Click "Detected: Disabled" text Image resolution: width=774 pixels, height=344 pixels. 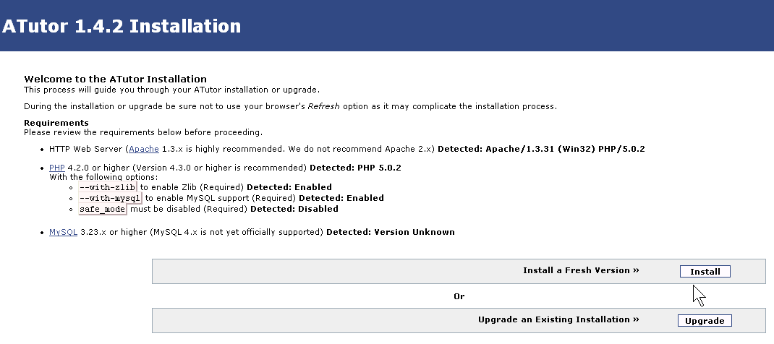[294, 209]
